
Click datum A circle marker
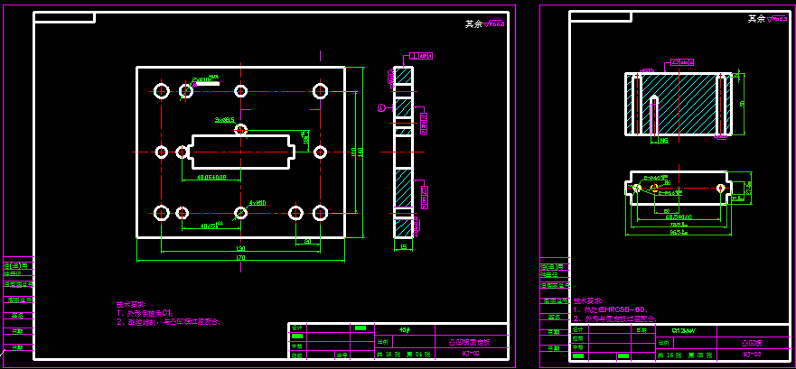pos(382,107)
